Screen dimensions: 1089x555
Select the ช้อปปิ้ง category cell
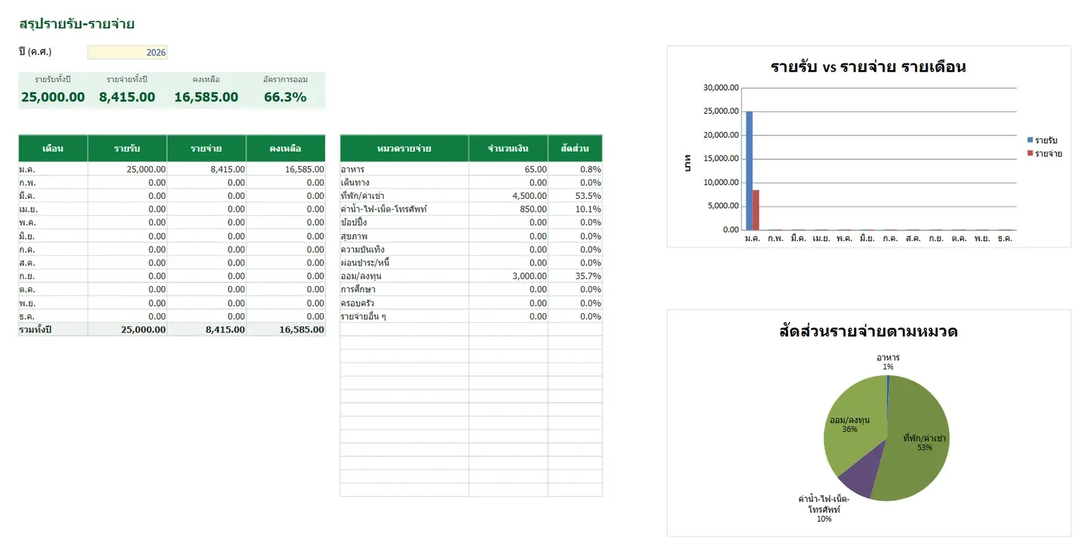404,223
